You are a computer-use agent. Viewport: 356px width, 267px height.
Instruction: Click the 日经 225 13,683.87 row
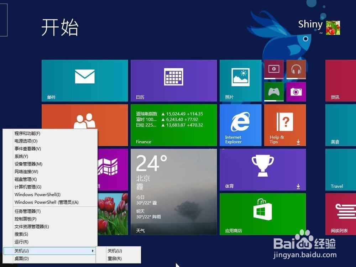pos(169,125)
